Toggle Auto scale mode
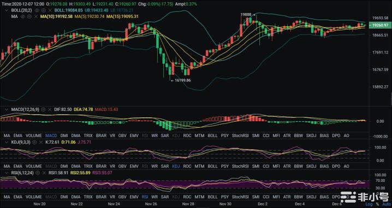The width and height of the screenshot is (392, 208). point(387,204)
